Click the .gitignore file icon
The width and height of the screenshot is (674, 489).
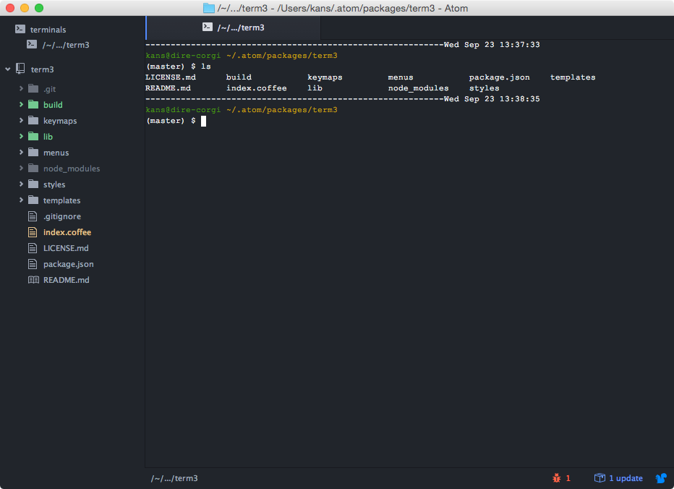tap(33, 216)
